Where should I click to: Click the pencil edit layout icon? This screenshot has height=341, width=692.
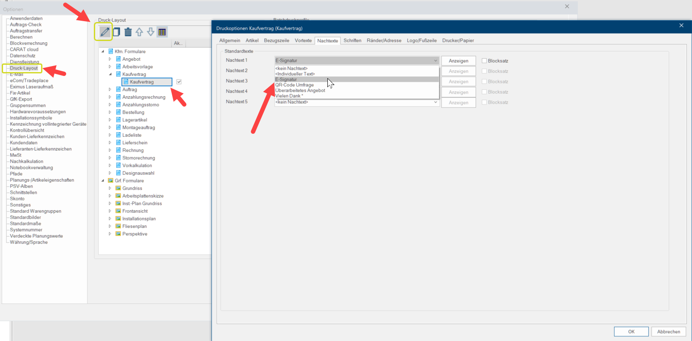click(105, 32)
